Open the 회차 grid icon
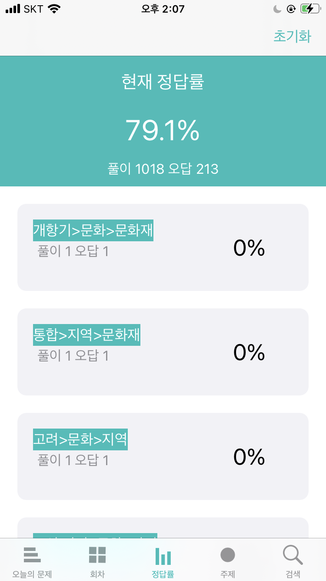 tap(97, 555)
